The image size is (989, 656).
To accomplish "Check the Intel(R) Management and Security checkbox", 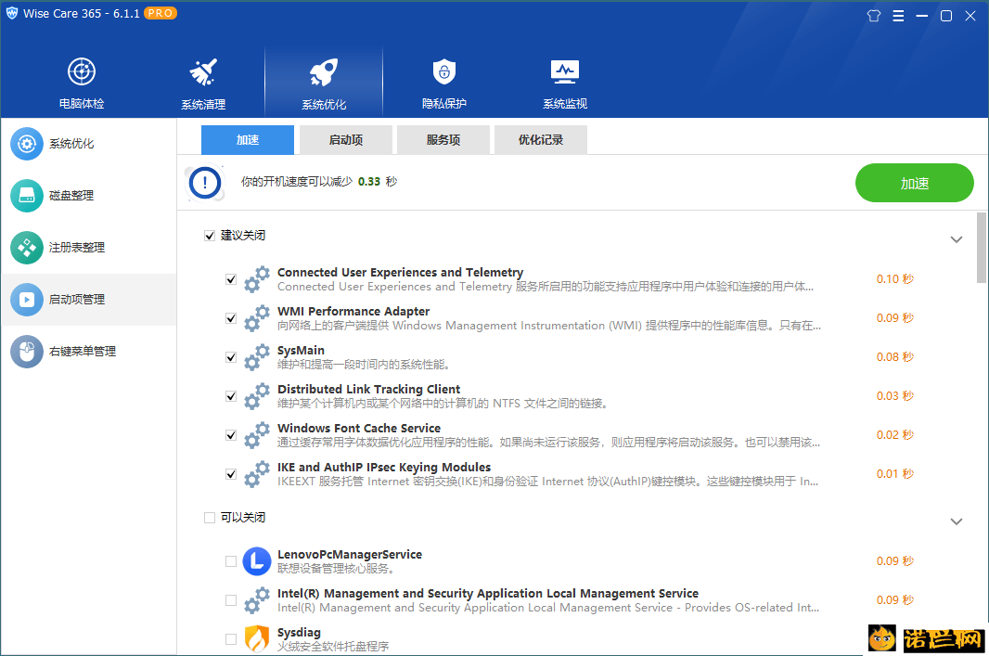I will [231, 600].
